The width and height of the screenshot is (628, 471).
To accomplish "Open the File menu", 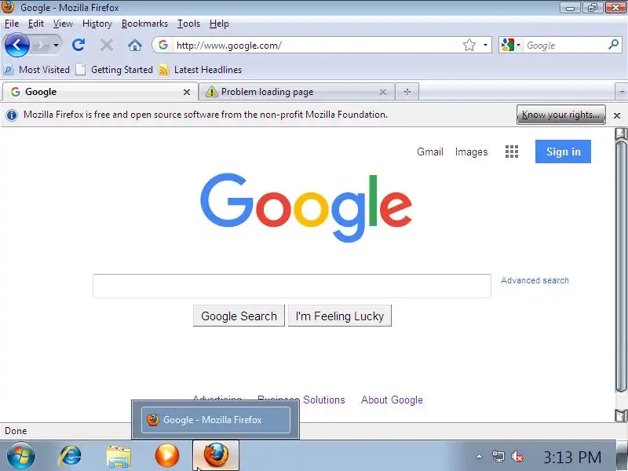I will tap(12, 24).
